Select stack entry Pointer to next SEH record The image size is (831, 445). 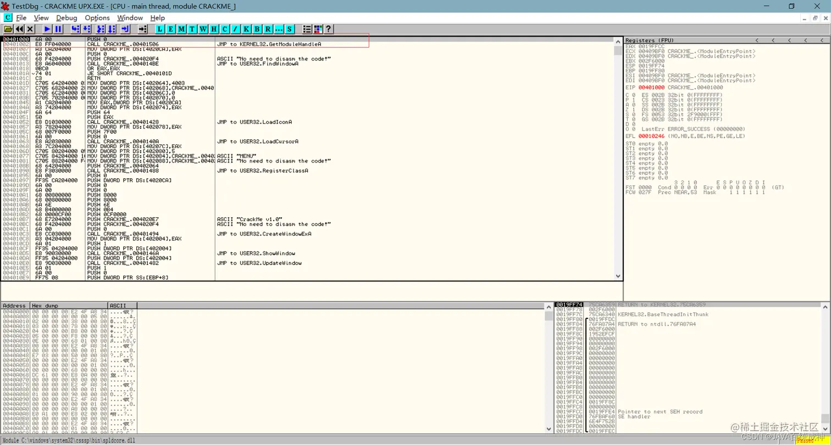pyautogui.click(x=660, y=412)
